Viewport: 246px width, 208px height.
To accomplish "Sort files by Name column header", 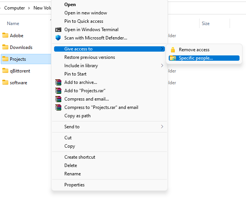I will 13,24.
